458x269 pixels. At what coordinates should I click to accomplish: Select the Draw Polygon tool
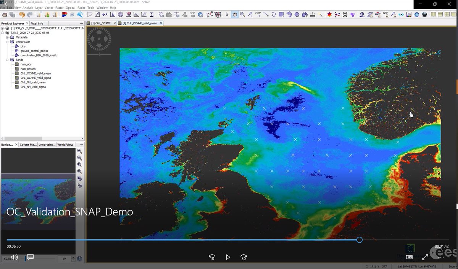289,14
